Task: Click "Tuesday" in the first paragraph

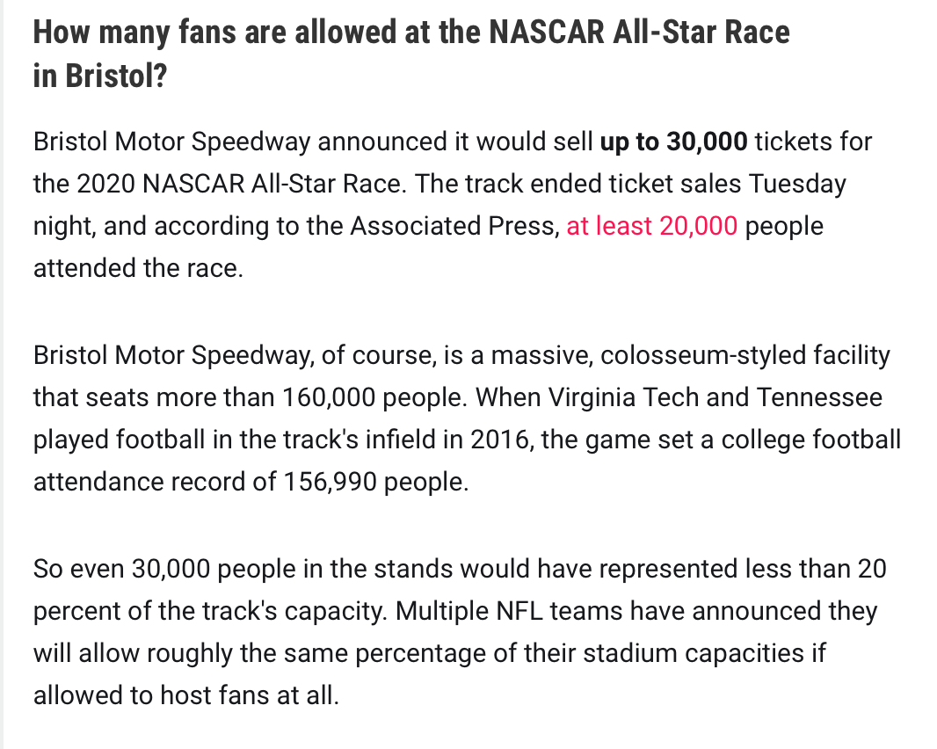Action: [x=797, y=184]
